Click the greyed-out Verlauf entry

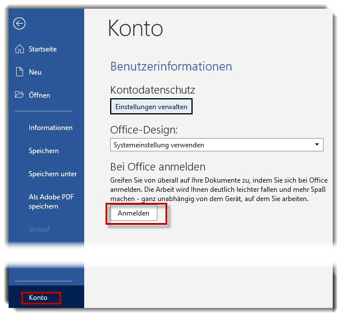pos(39,229)
